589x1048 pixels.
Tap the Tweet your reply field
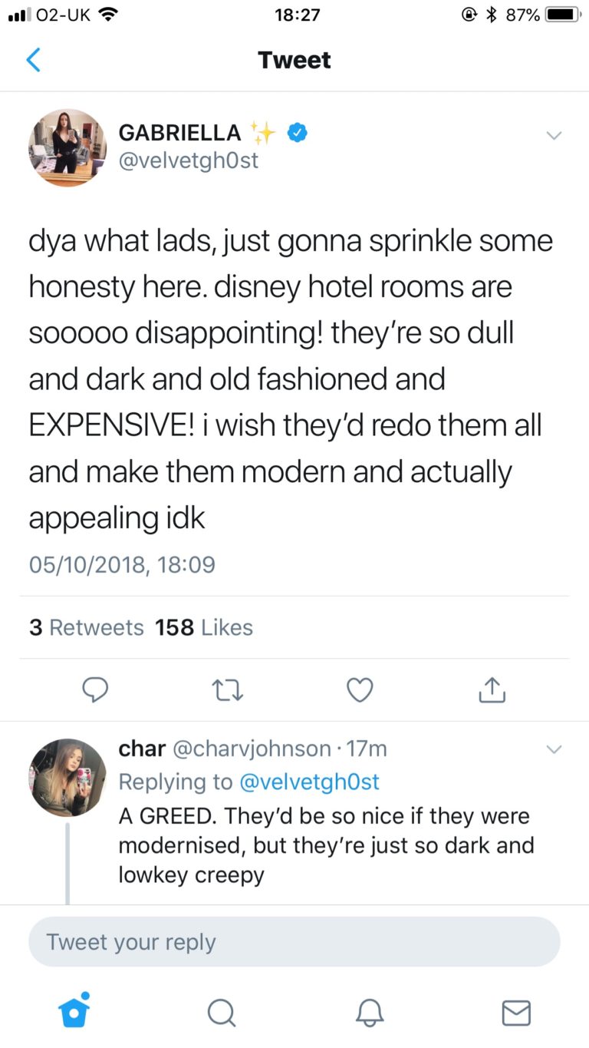pyautogui.click(x=294, y=941)
